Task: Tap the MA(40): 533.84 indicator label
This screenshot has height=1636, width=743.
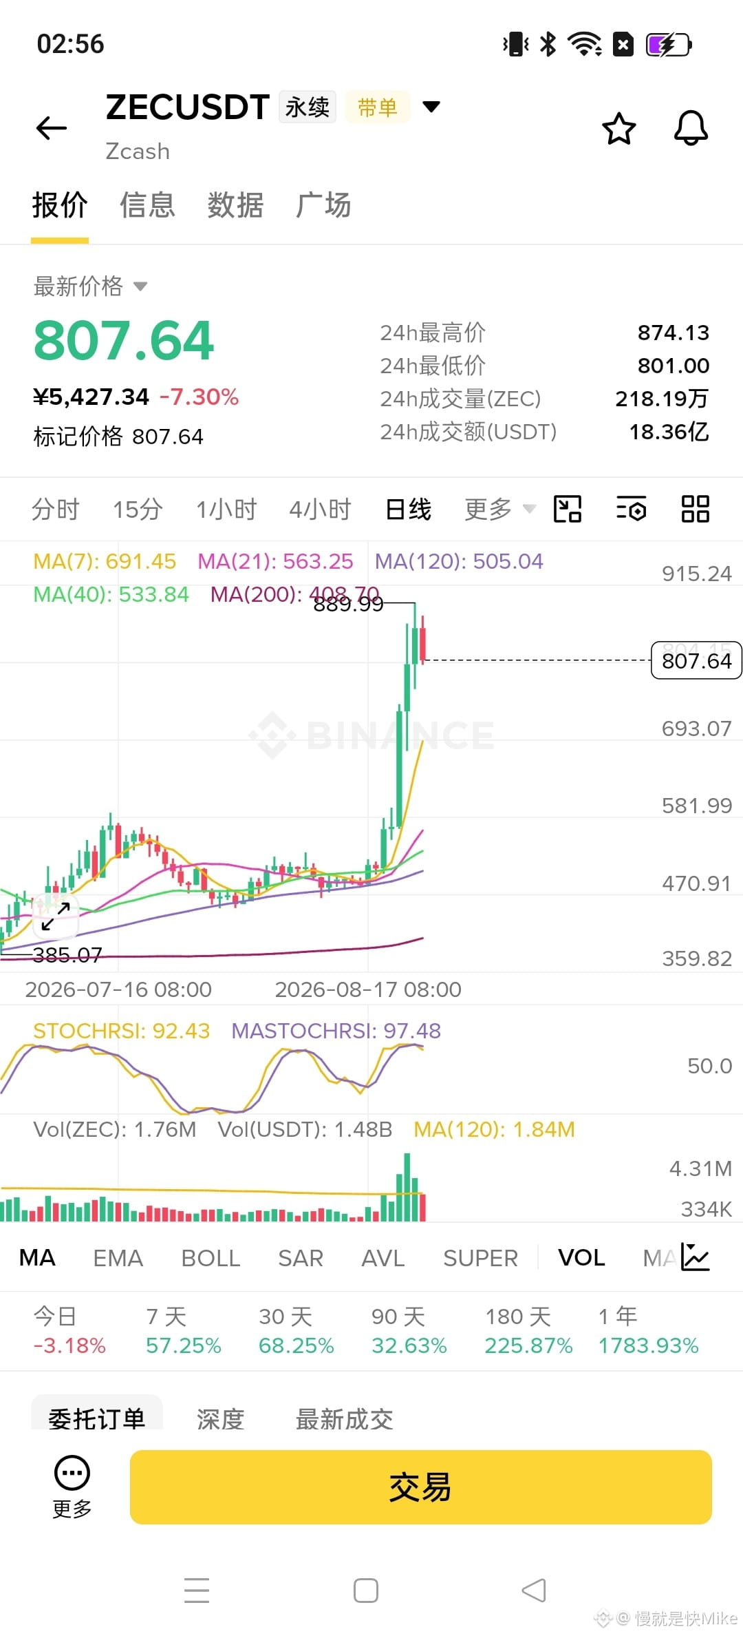Action: [111, 594]
